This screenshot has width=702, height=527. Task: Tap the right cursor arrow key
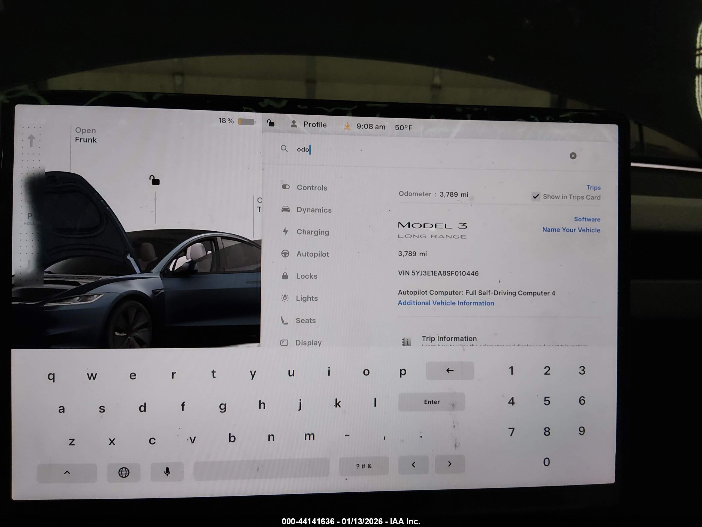[450, 464]
